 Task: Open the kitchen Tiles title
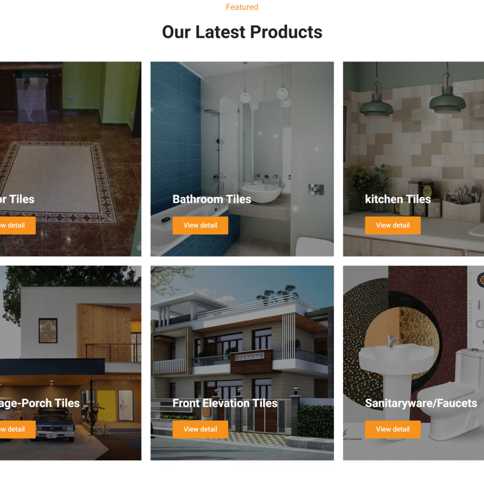tap(398, 199)
